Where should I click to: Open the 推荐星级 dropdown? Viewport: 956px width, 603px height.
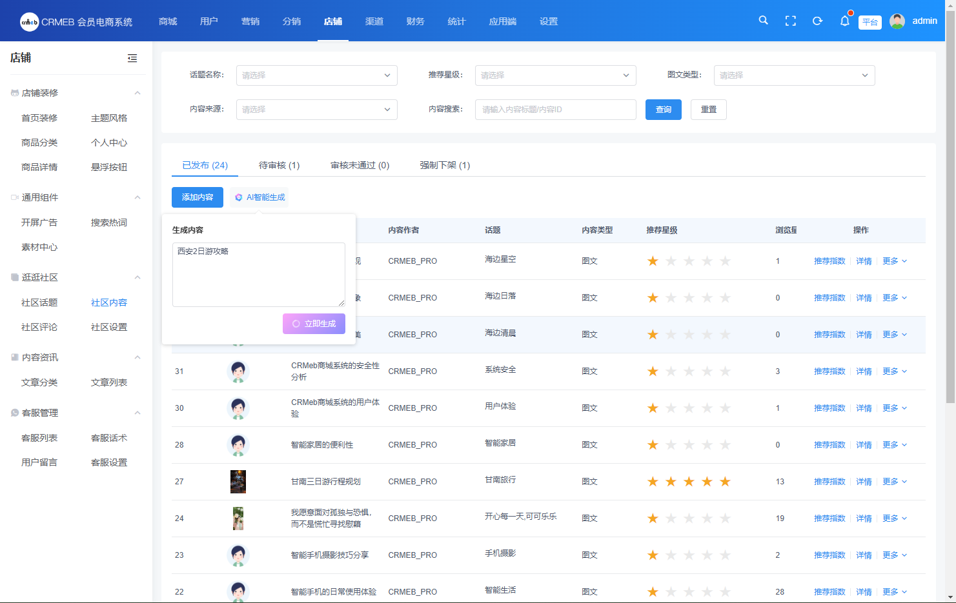555,75
